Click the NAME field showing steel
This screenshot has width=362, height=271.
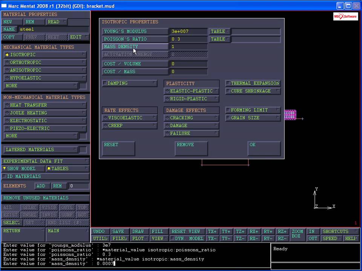pyautogui.click(x=54, y=29)
